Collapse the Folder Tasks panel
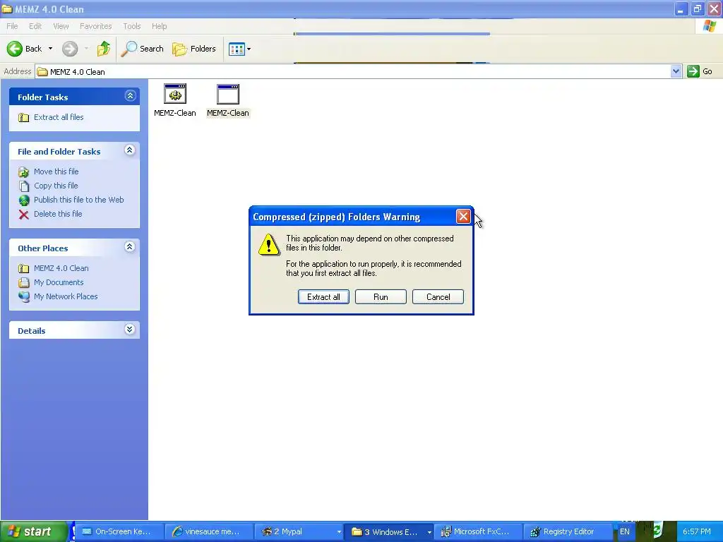The width and height of the screenshot is (723, 542). (x=130, y=96)
